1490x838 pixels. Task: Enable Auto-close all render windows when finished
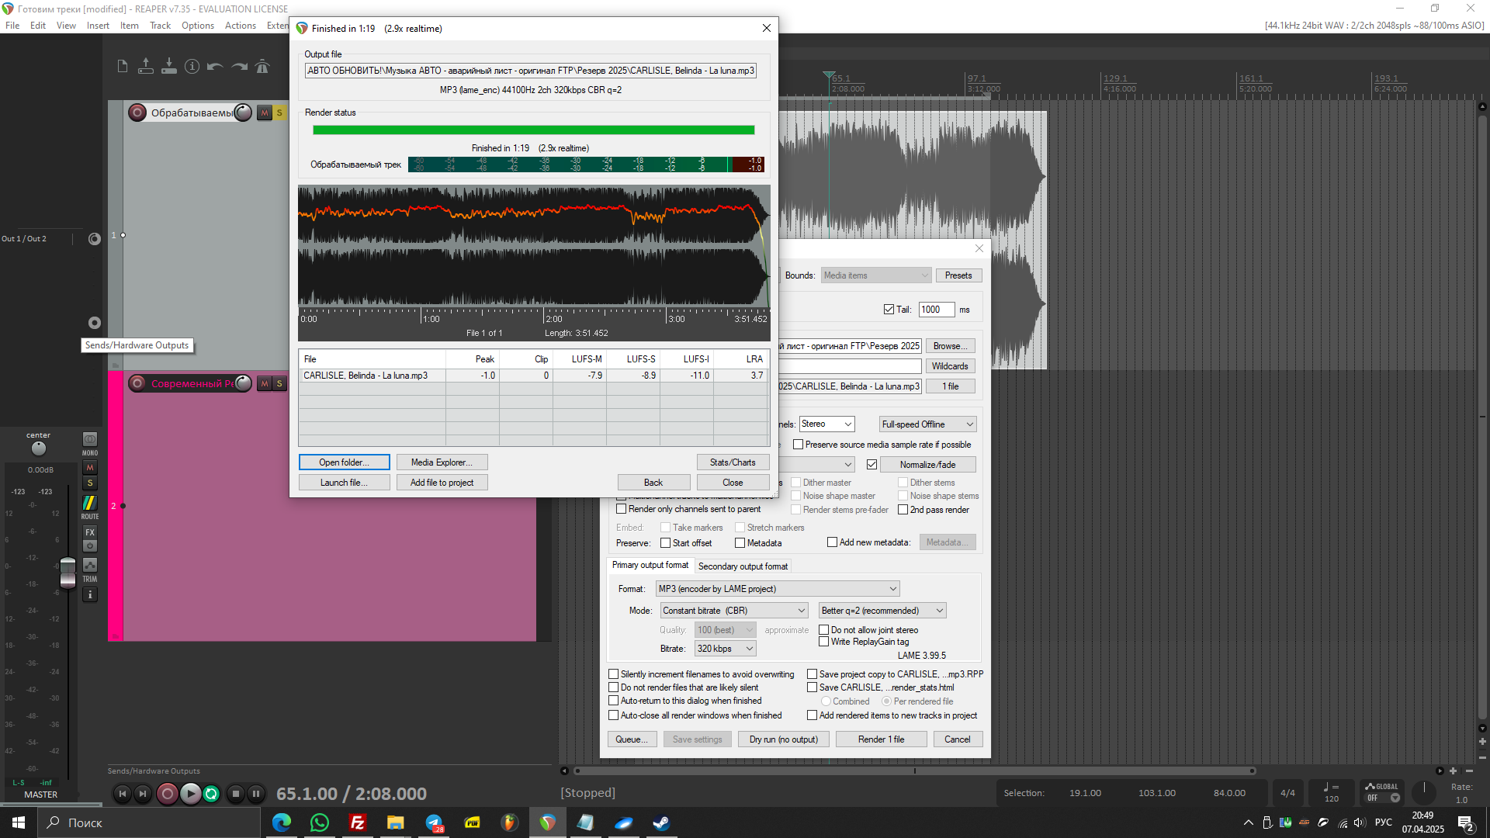click(614, 715)
